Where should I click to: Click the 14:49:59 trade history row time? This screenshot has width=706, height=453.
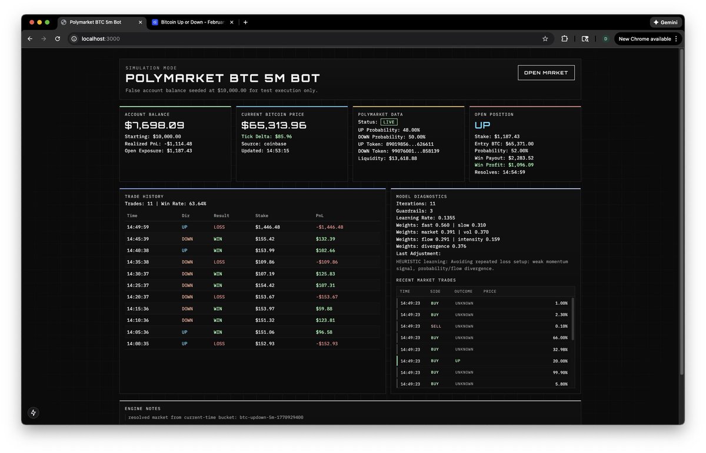138,227
